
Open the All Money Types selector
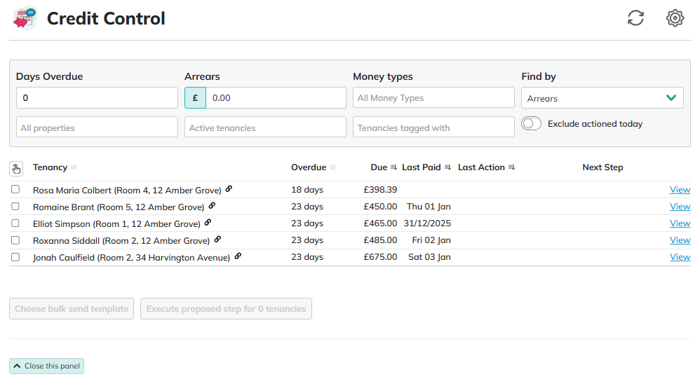click(x=433, y=98)
